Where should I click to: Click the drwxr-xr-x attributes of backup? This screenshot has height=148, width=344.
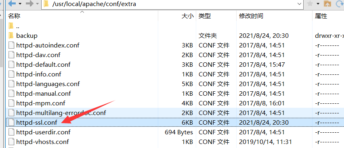(x=329, y=36)
